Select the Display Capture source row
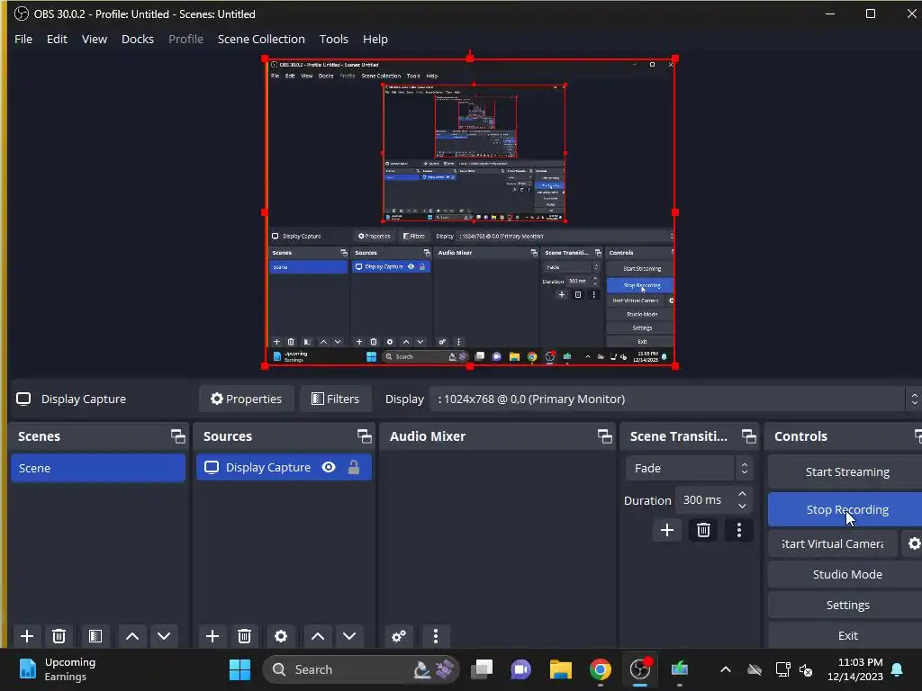The image size is (922, 691). coord(284,467)
